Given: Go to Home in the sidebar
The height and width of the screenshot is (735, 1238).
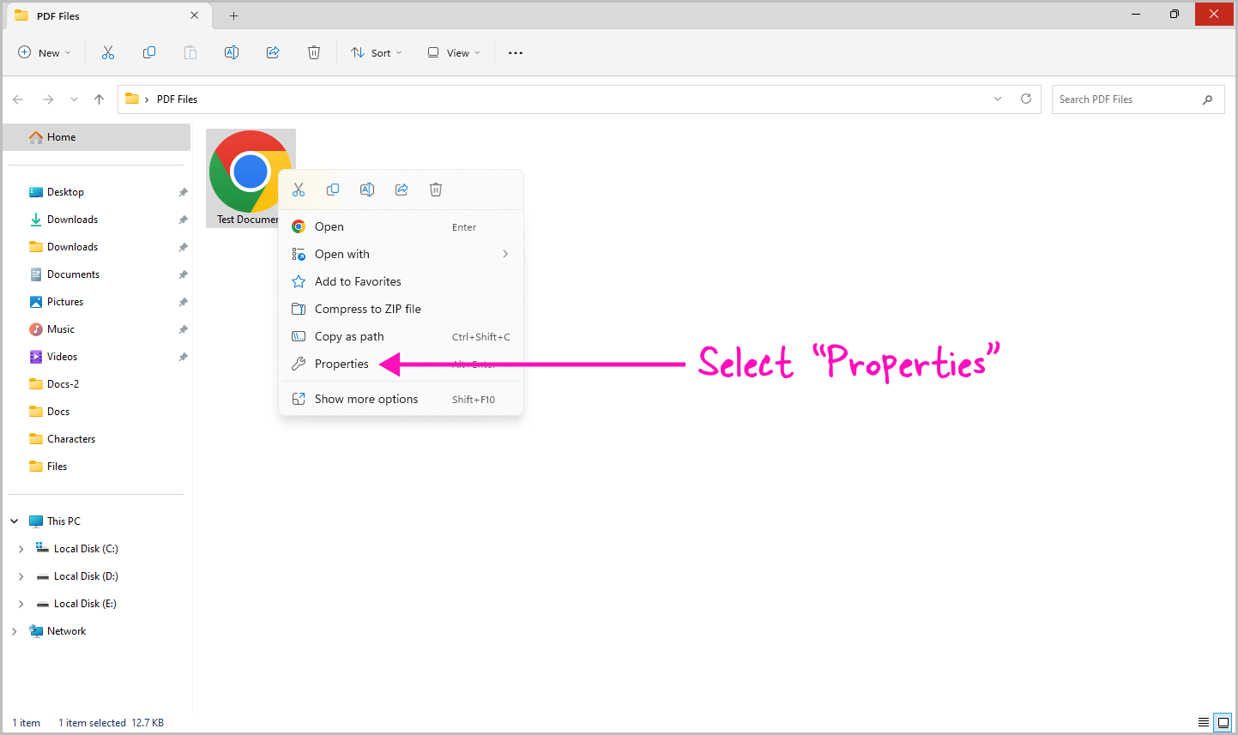Looking at the screenshot, I should (97, 137).
